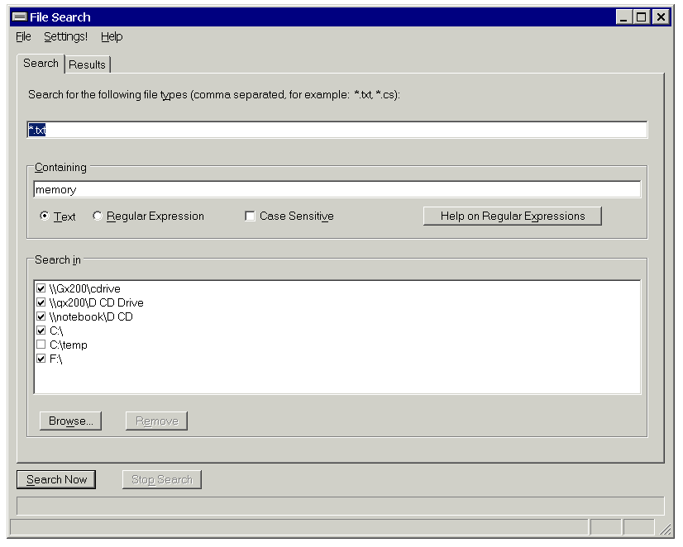Open the Settings! menu

click(x=65, y=37)
